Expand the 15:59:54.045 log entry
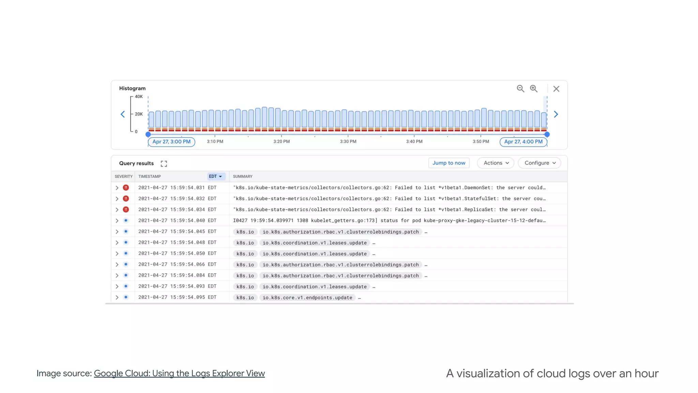The image size is (698, 393). [x=117, y=232]
